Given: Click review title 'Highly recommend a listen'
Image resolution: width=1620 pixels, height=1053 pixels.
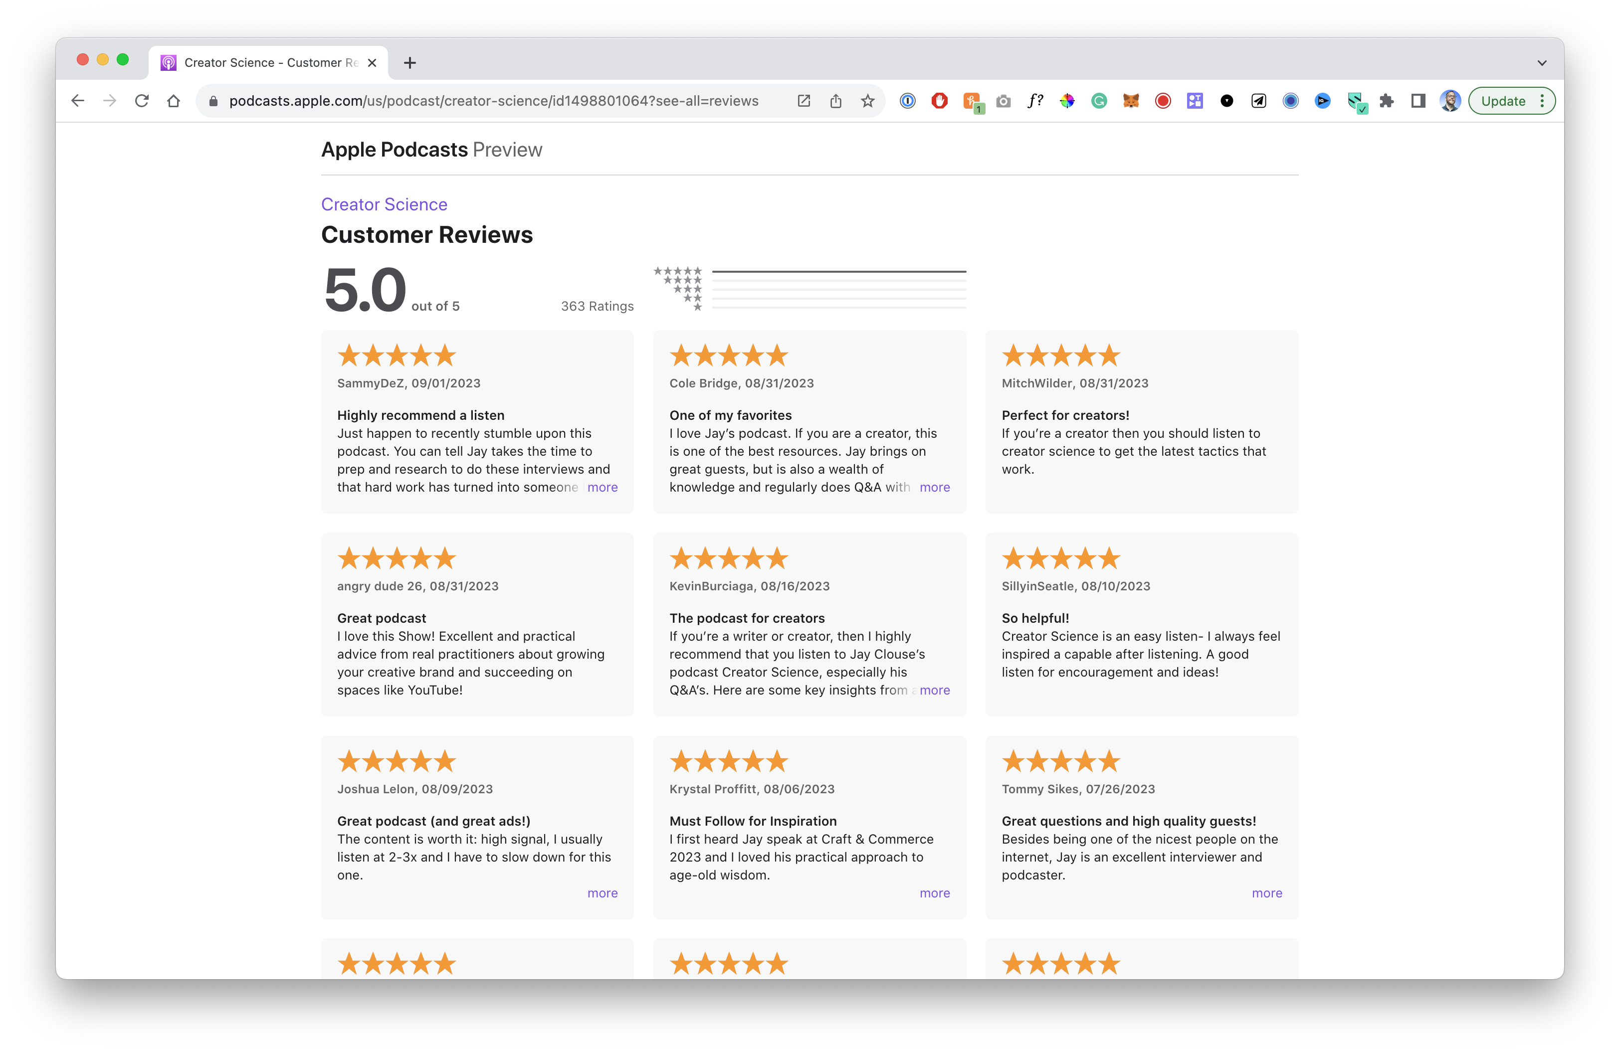Looking at the screenshot, I should pyautogui.click(x=420, y=415).
